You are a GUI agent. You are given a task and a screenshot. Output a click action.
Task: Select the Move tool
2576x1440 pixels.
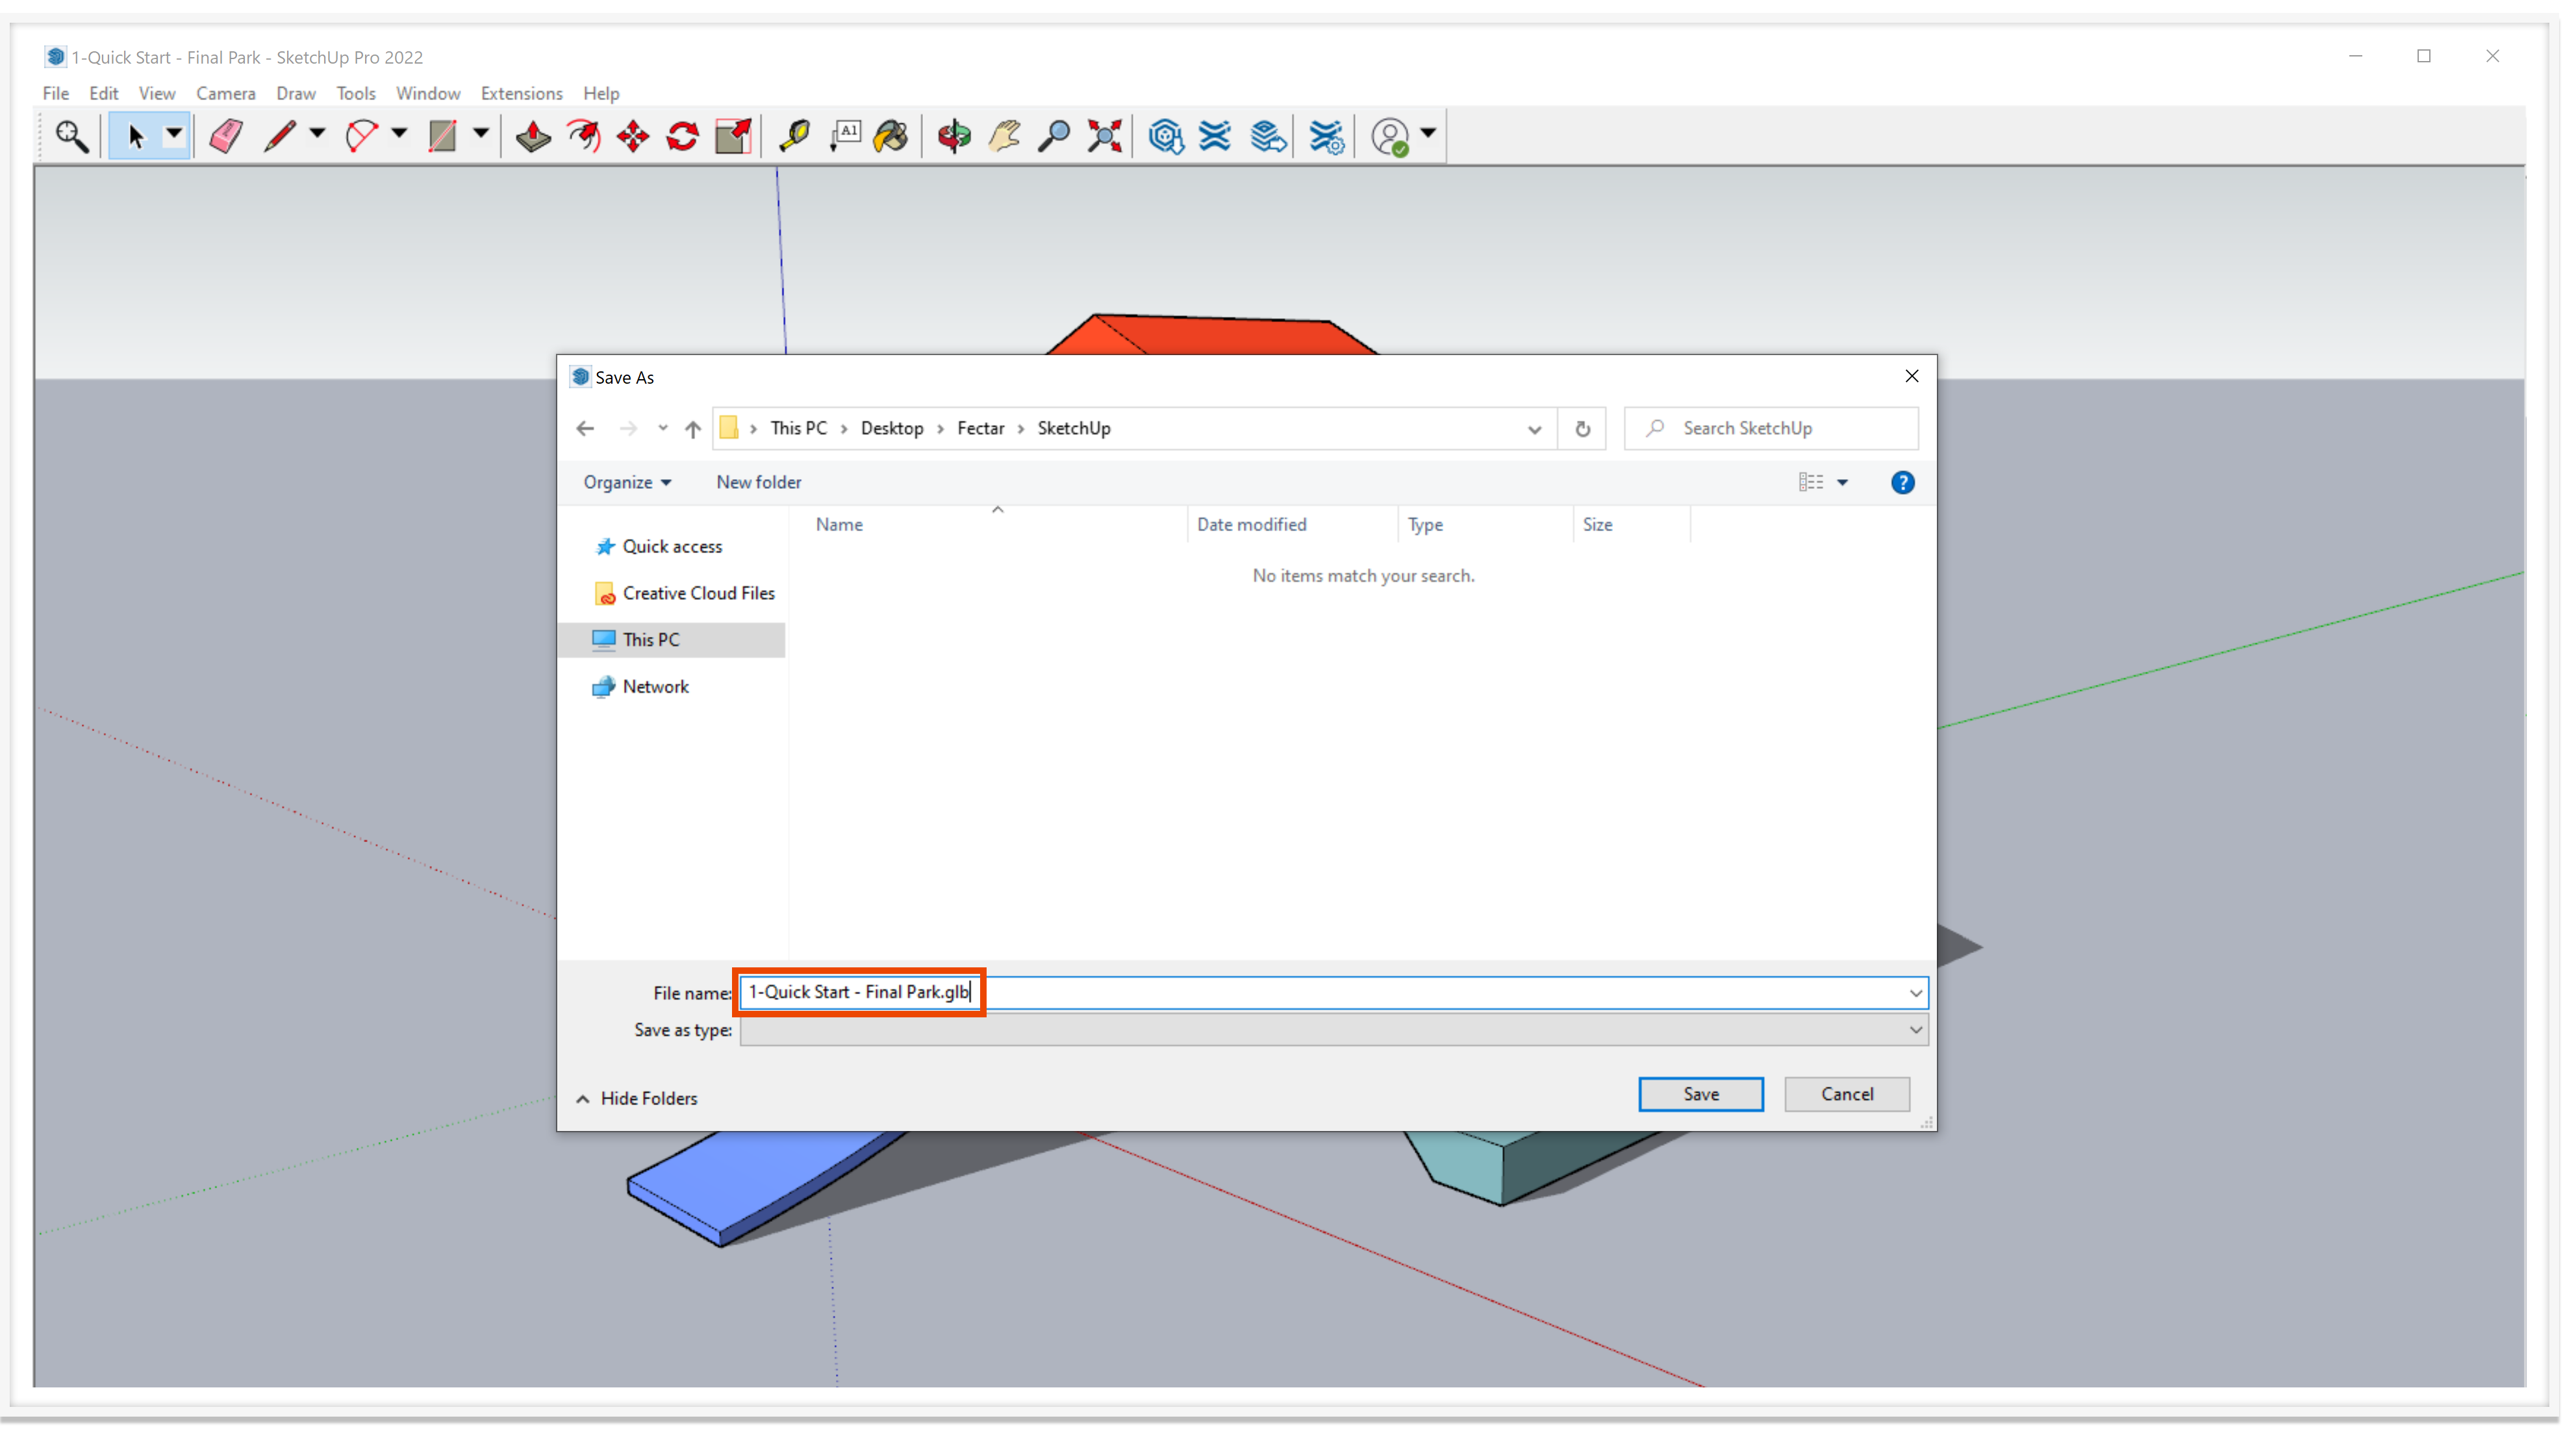point(633,136)
